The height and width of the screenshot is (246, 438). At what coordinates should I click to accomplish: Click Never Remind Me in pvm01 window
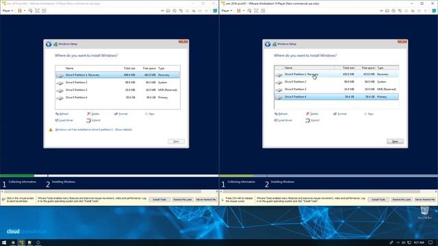pyautogui.click(x=425, y=200)
